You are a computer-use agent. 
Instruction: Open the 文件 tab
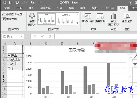pos(7,8)
